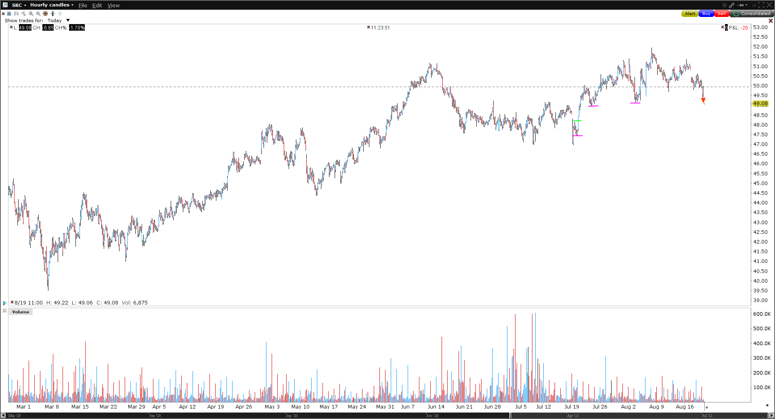Viewport: 775px width, 419px height.
Task: Click the CH% value -1.70%
Action: coord(77,28)
